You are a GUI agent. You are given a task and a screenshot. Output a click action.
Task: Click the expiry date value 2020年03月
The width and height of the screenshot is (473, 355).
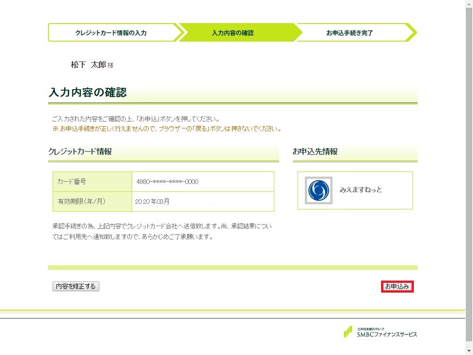(x=152, y=202)
